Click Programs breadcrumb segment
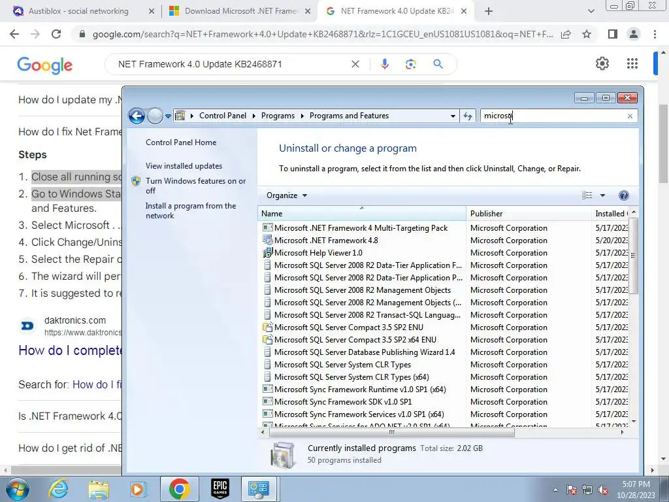Screen dimensions: 669x502 point(278,116)
